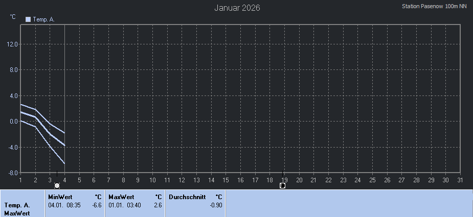Click the full moon icon below the axis

click(x=57, y=185)
